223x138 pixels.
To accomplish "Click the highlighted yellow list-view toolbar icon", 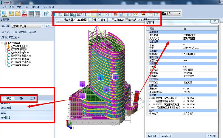I will [94, 14].
